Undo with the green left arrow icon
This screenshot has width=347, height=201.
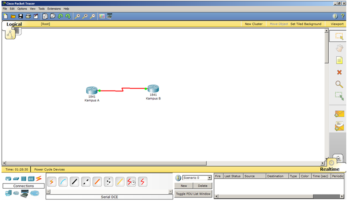pos(60,16)
